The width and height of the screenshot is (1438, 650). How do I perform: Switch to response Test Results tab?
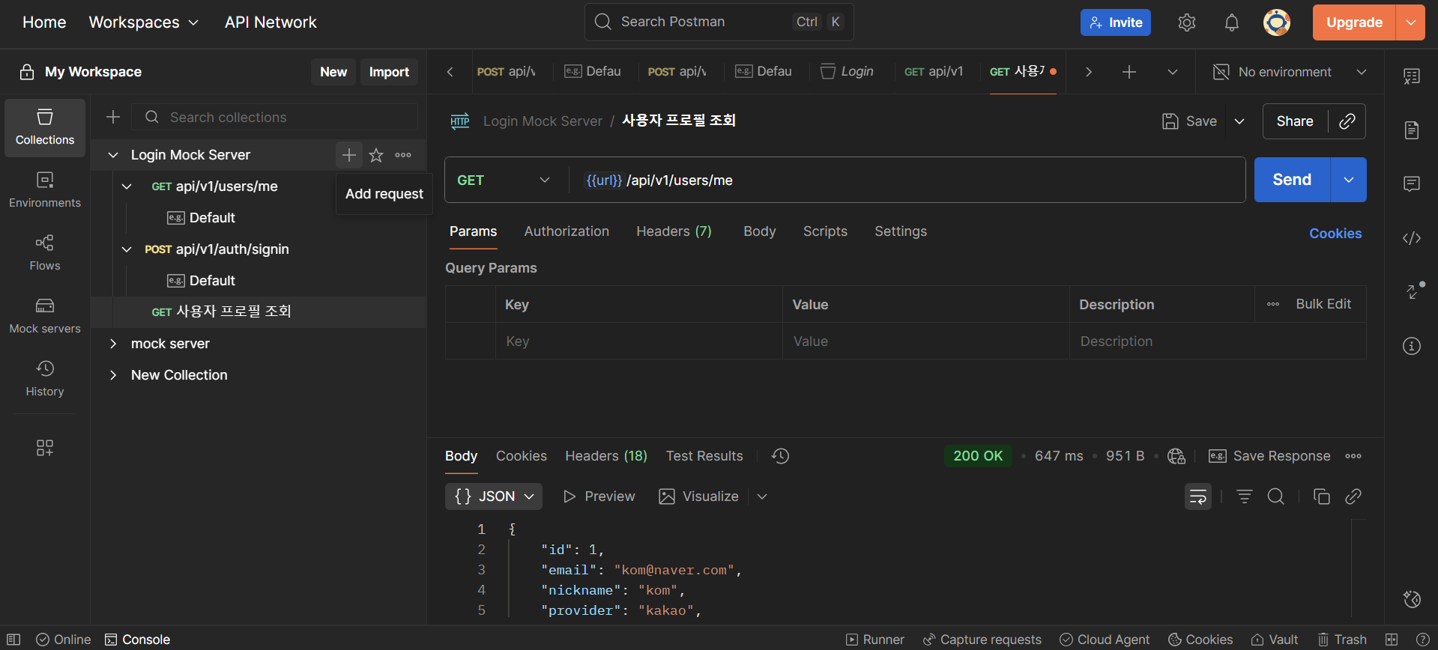pyautogui.click(x=704, y=456)
